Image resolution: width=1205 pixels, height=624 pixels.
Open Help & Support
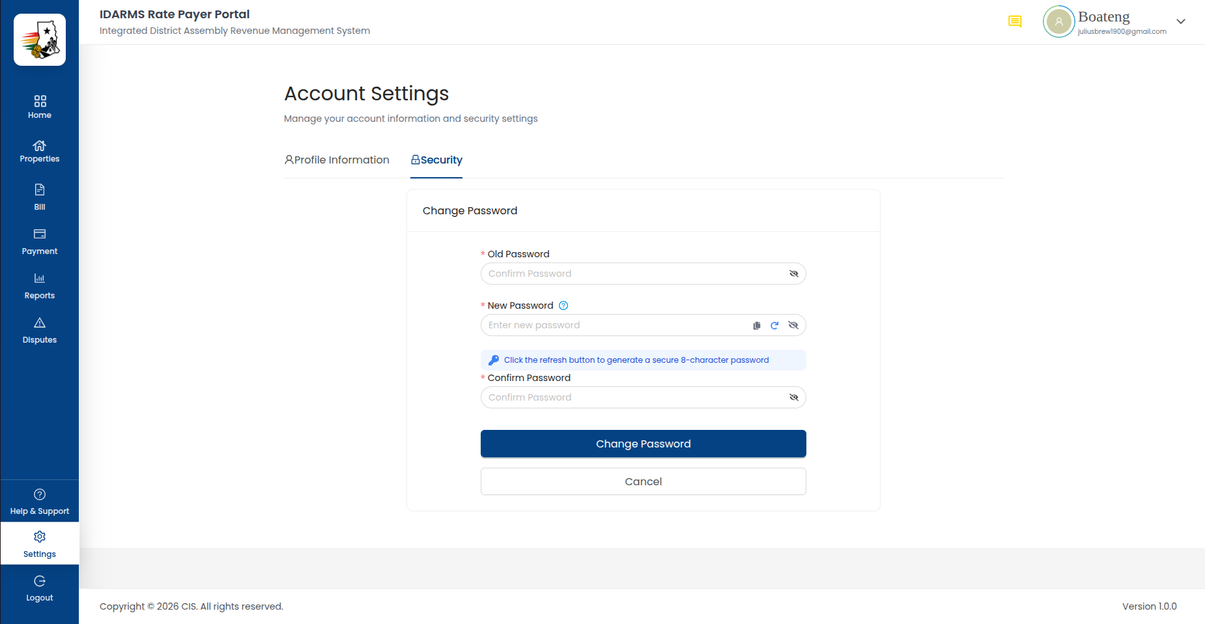pyautogui.click(x=40, y=502)
